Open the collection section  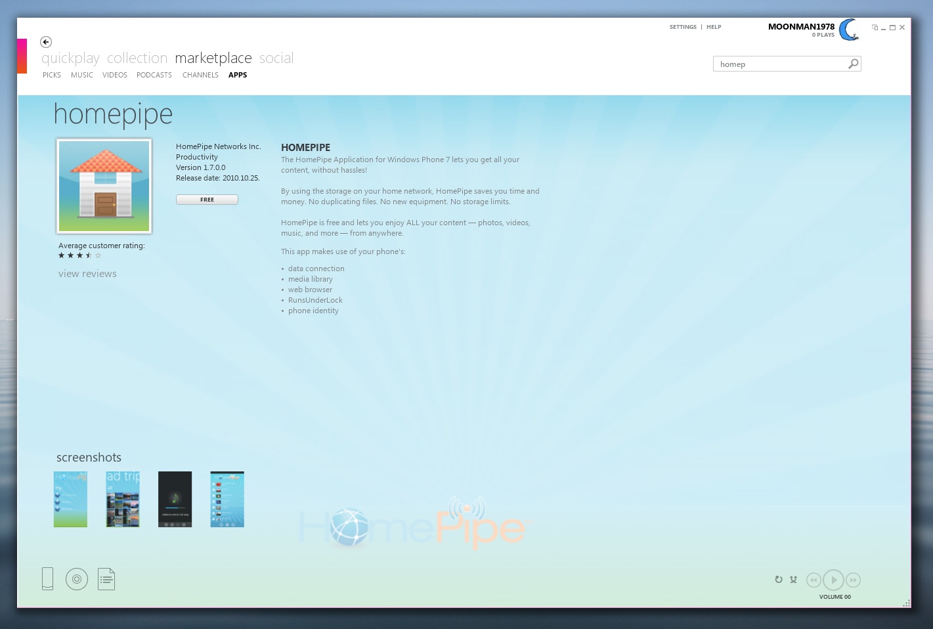[137, 58]
